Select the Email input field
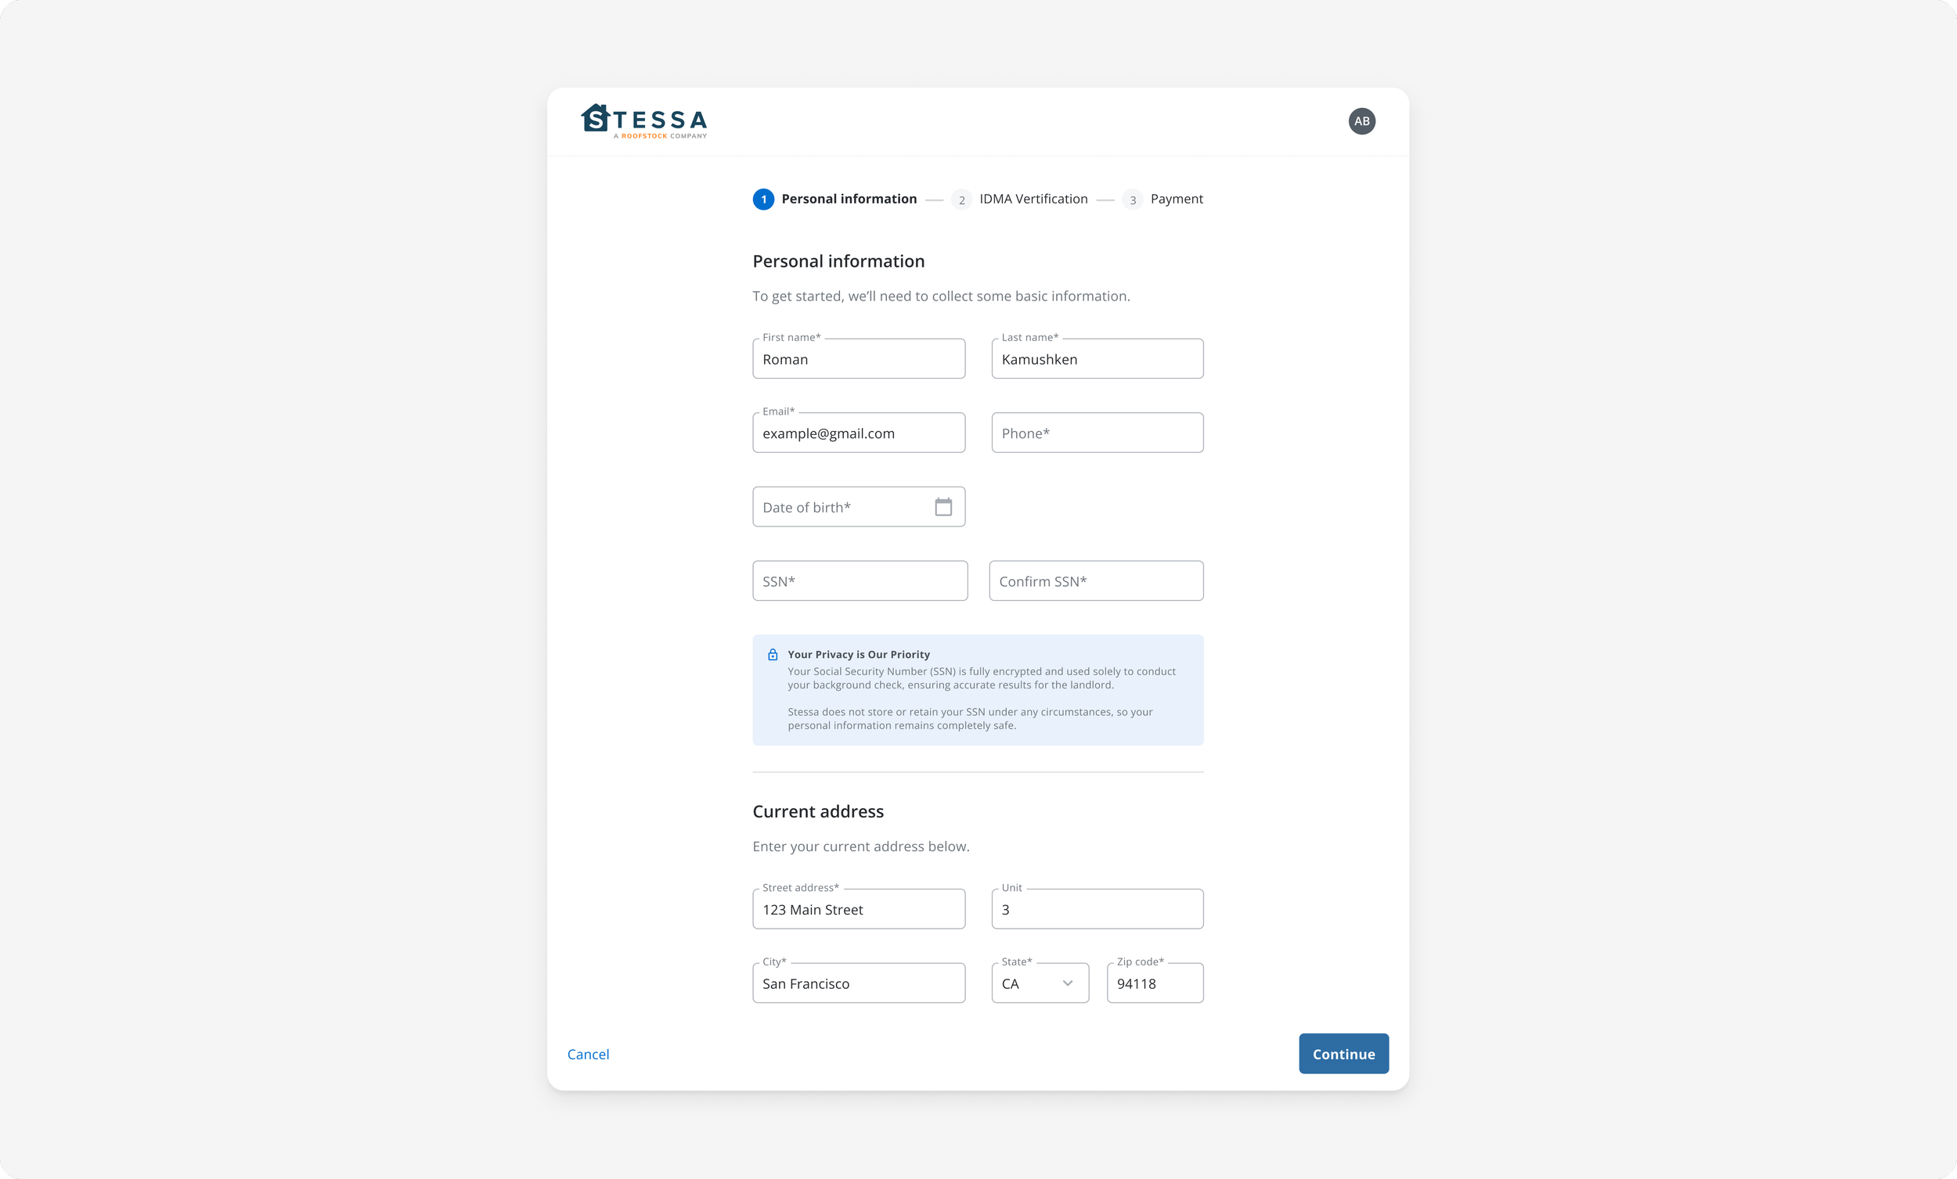 pos(858,433)
